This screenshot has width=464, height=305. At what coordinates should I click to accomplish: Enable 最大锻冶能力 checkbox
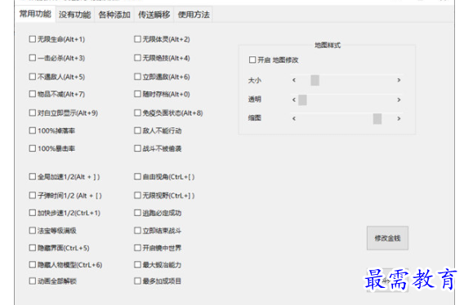tap(137, 264)
